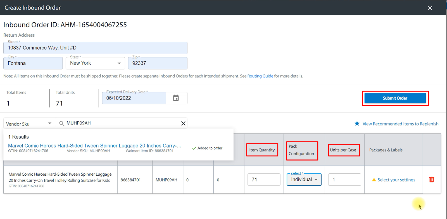The height and width of the screenshot is (219, 447).
Task: Click the Units per Case field
Action: [344, 180]
